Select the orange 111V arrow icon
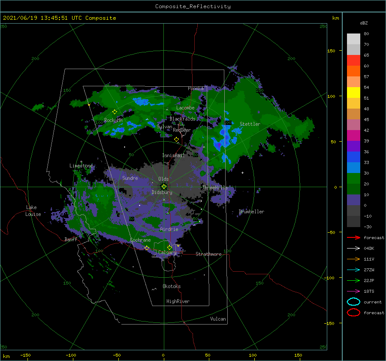 click(353, 259)
